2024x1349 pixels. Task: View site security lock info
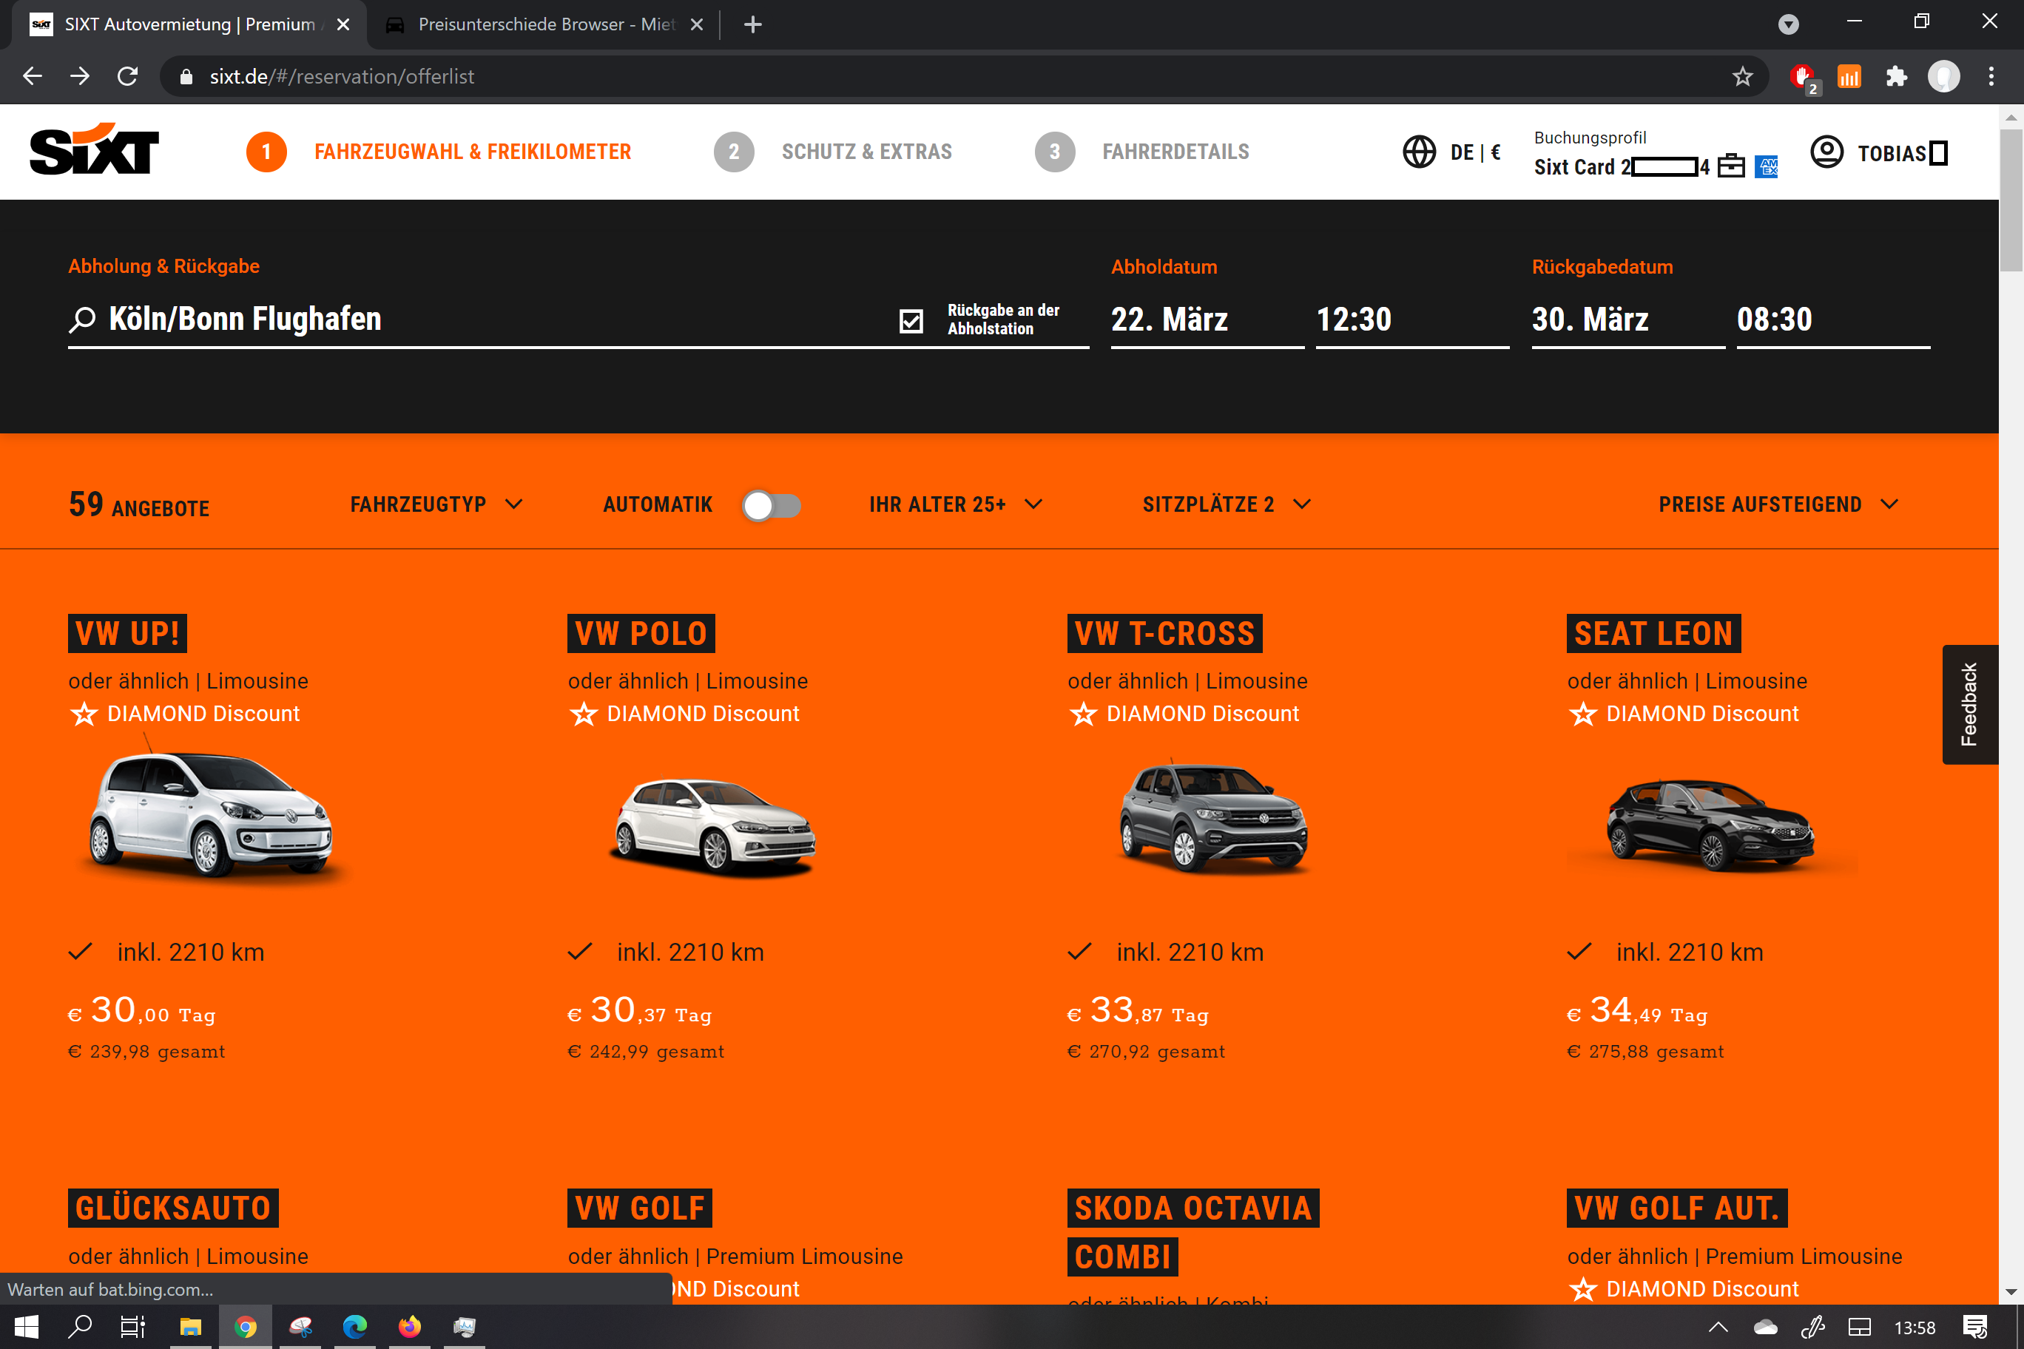click(185, 77)
